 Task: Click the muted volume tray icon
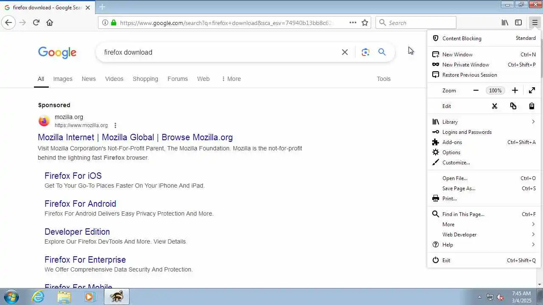pos(500,297)
